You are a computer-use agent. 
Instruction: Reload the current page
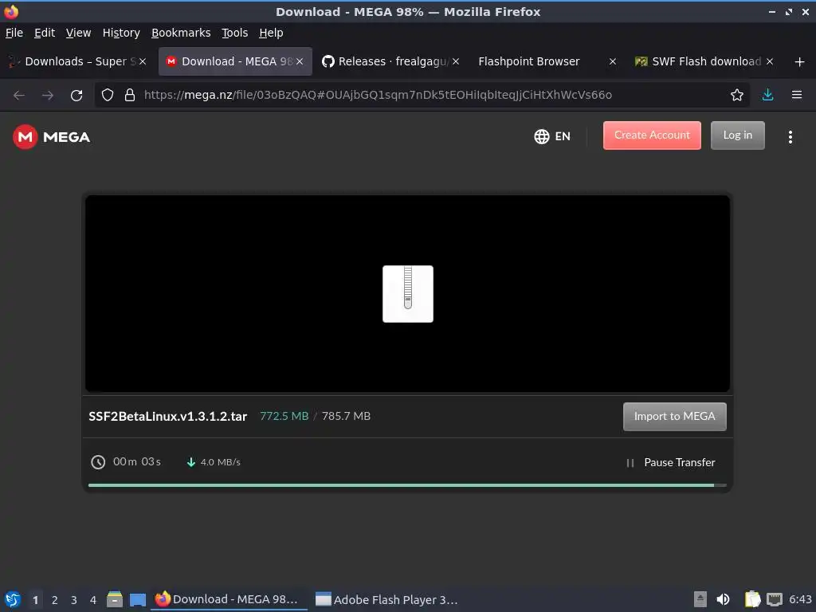tap(76, 96)
